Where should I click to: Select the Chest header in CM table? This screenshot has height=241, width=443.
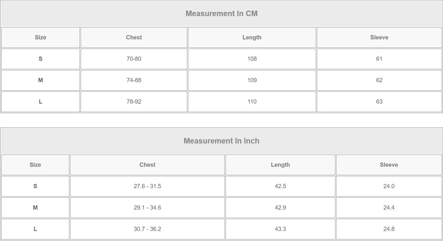[x=134, y=38]
